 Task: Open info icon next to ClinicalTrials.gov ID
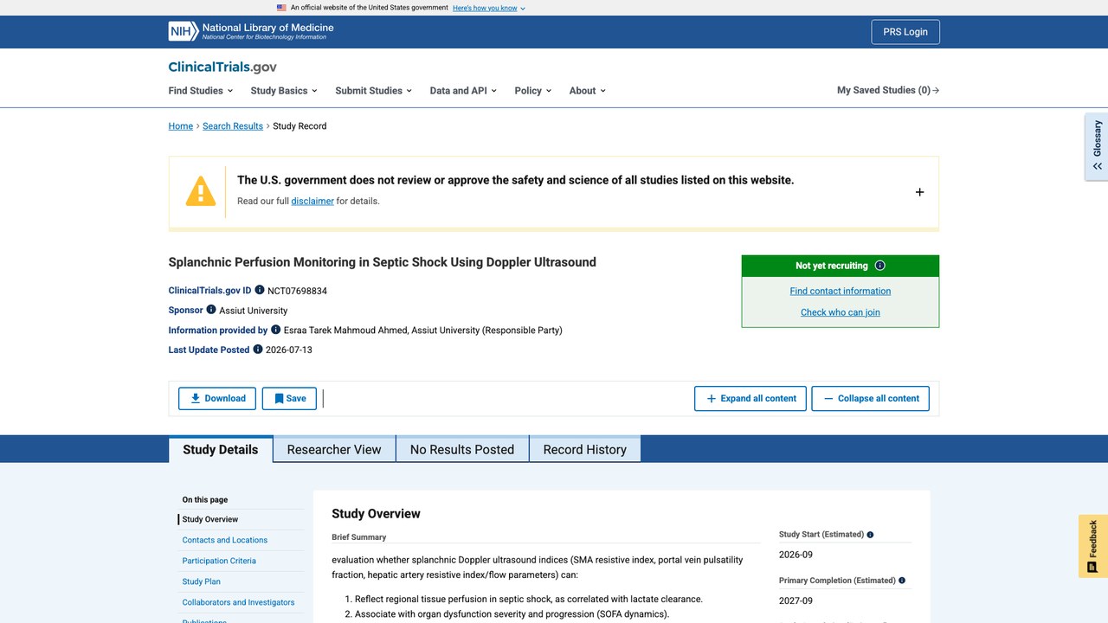260,290
